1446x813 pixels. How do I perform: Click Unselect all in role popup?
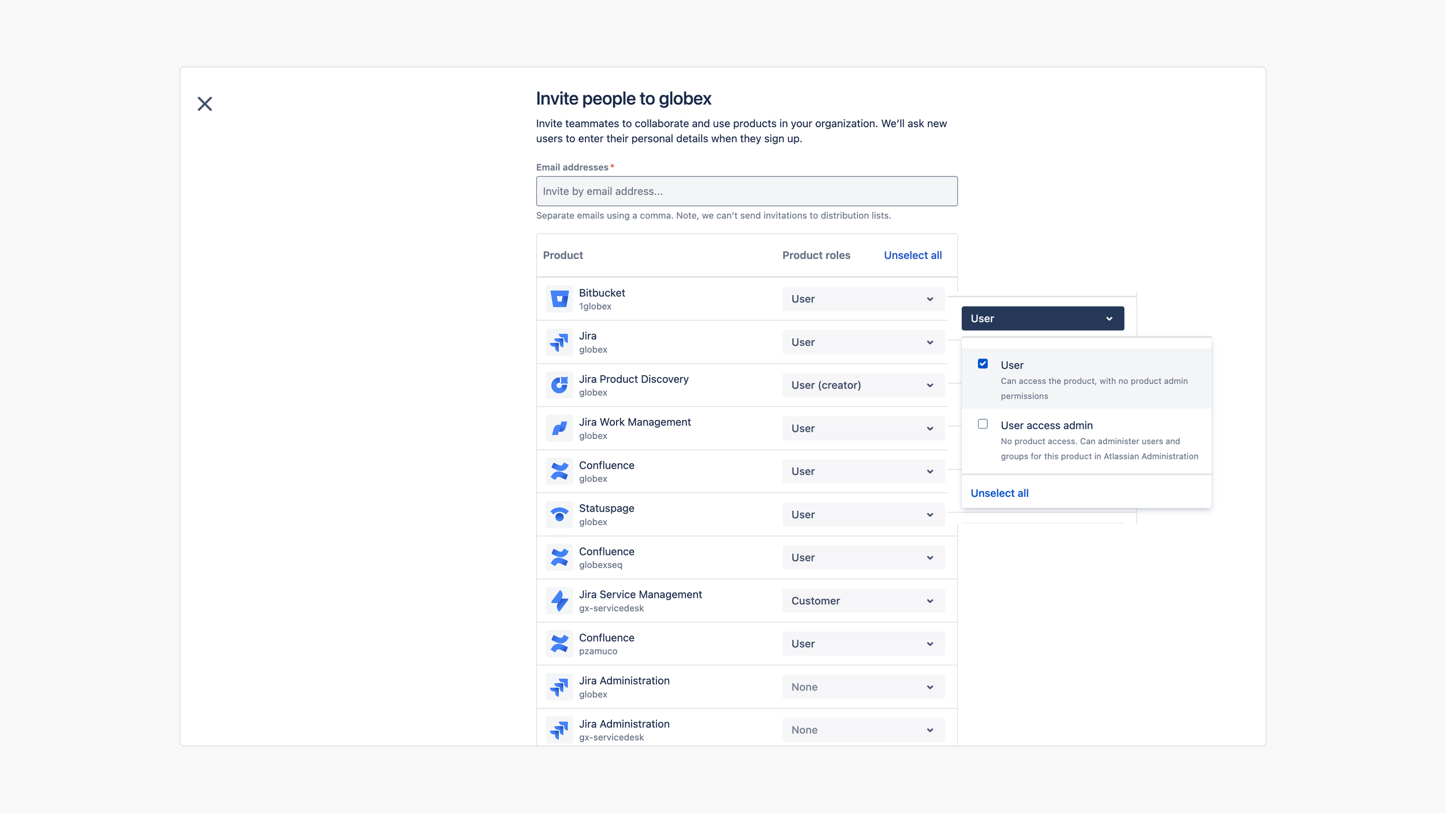pos(999,493)
